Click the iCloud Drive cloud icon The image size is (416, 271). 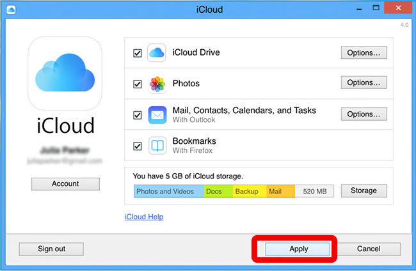point(157,52)
